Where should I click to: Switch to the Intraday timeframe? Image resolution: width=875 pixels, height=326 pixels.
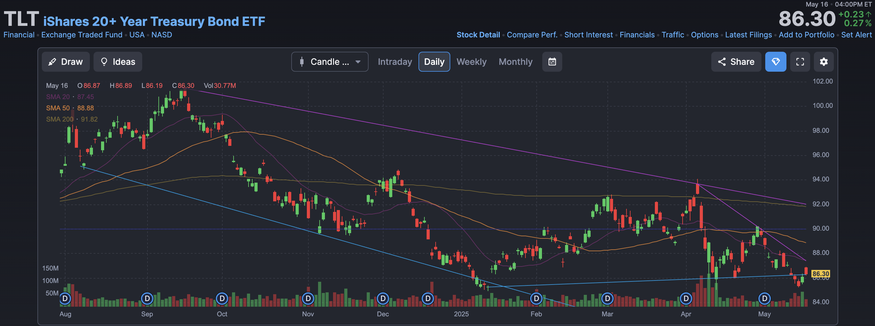(x=395, y=62)
